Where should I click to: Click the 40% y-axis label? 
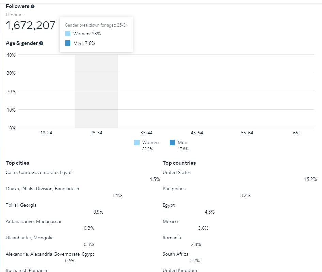(x=11, y=55)
